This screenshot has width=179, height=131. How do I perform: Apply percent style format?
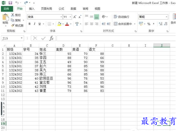pyautogui.click(x=149, y=24)
